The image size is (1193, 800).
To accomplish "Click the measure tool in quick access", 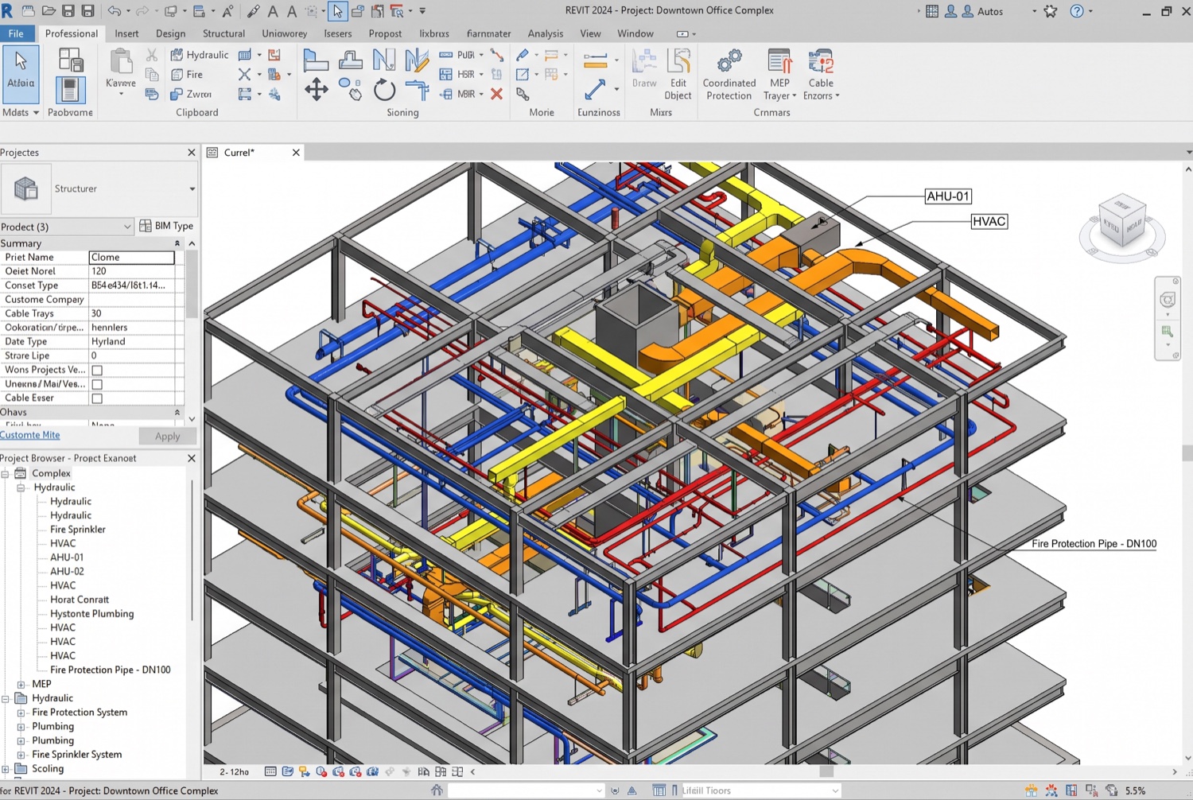I will tap(253, 11).
